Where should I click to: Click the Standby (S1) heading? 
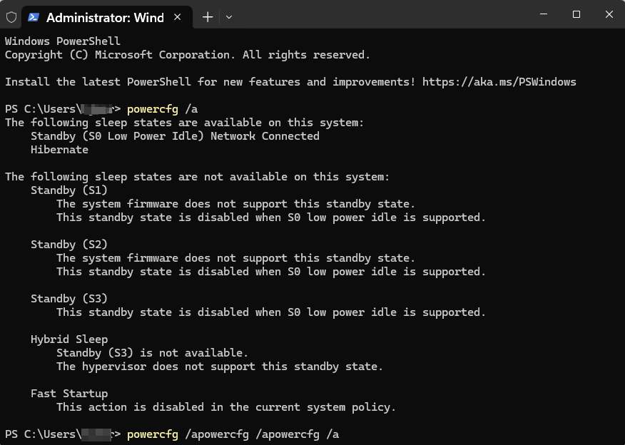68,190
